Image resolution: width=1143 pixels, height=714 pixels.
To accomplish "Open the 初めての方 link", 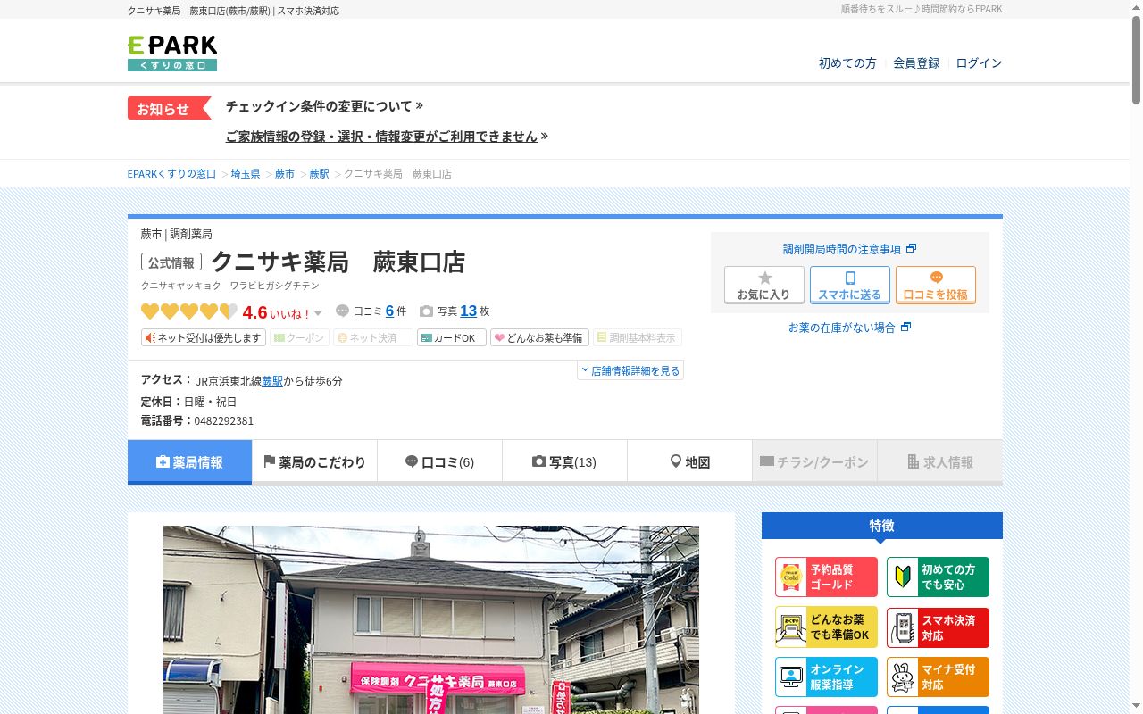I will [847, 63].
